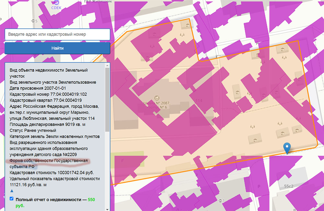Click the info panel scrollbar thumb
The image size is (324, 211).
[x=107, y=100]
